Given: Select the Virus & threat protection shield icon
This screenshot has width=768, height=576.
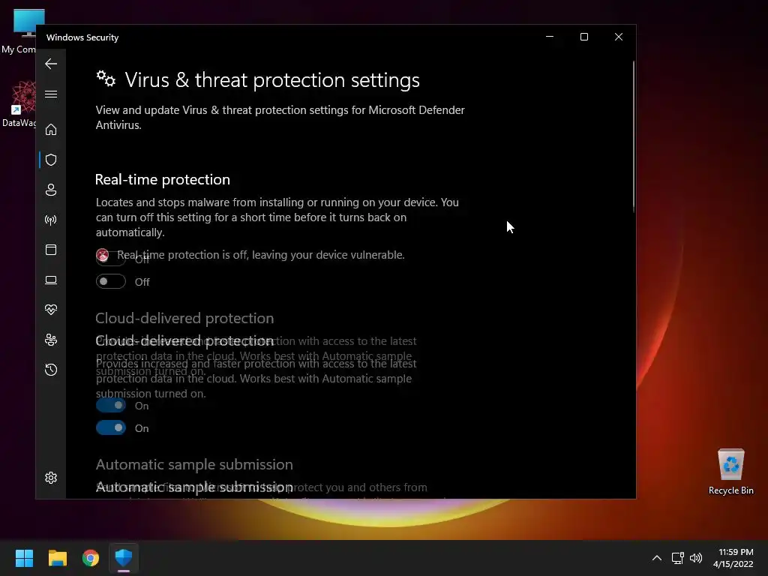Looking at the screenshot, I should (51, 160).
